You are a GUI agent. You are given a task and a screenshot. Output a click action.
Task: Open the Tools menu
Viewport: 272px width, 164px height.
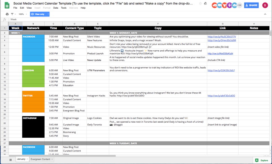coord(64,8)
